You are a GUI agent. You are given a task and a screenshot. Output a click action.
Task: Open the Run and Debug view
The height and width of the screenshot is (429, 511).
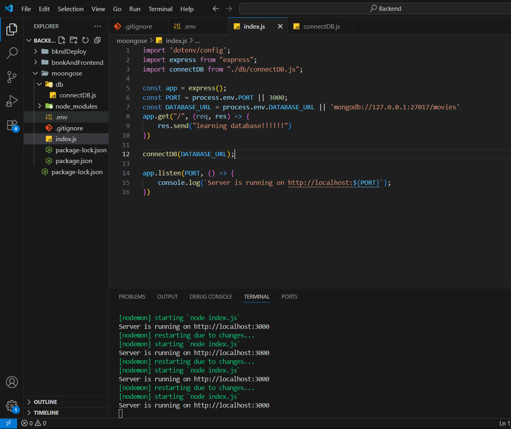[x=12, y=101]
